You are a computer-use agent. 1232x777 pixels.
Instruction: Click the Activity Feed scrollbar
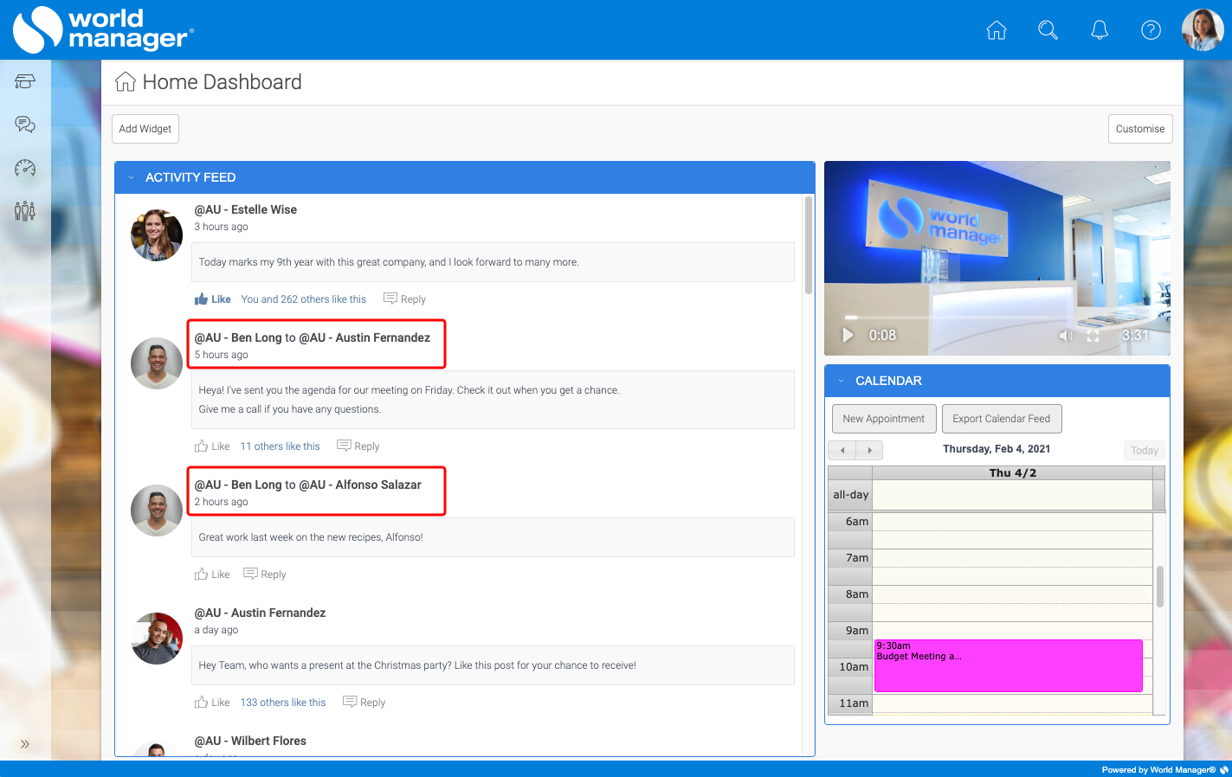[x=809, y=246]
